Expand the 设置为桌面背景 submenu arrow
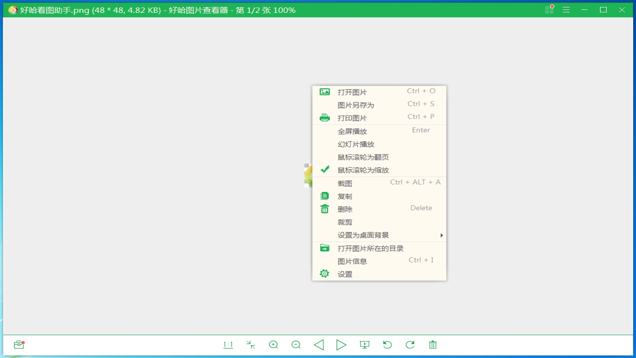The image size is (636, 358). [441, 235]
